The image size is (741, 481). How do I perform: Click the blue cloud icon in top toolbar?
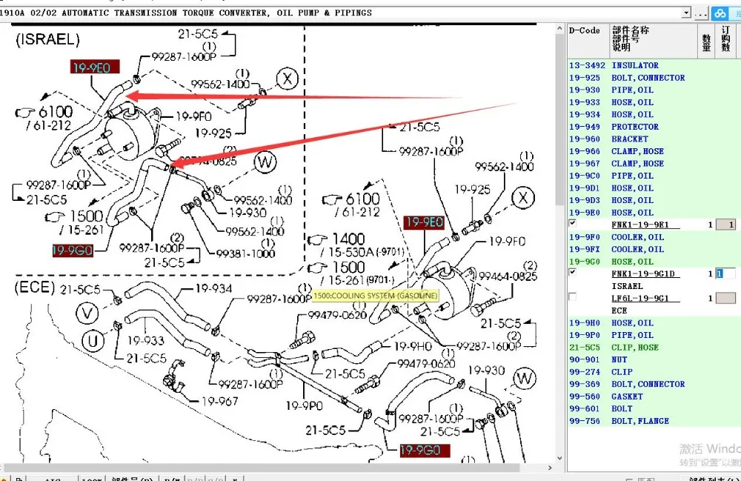click(720, 13)
